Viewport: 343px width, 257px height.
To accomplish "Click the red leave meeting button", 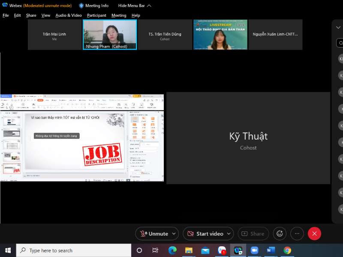I will pyautogui.click(x=314, y=233).
